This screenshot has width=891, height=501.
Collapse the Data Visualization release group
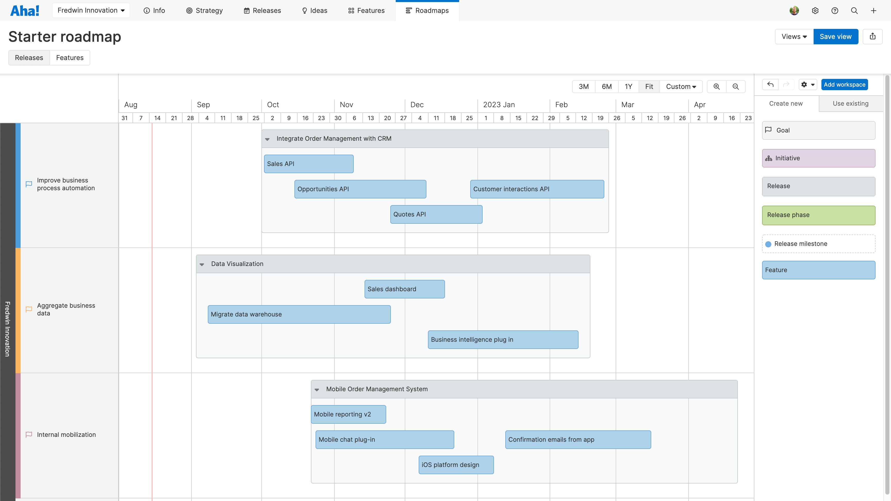click(202, 264)
